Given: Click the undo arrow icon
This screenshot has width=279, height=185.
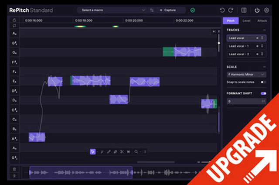Looking at the screenshot, I should coord(222,10).
